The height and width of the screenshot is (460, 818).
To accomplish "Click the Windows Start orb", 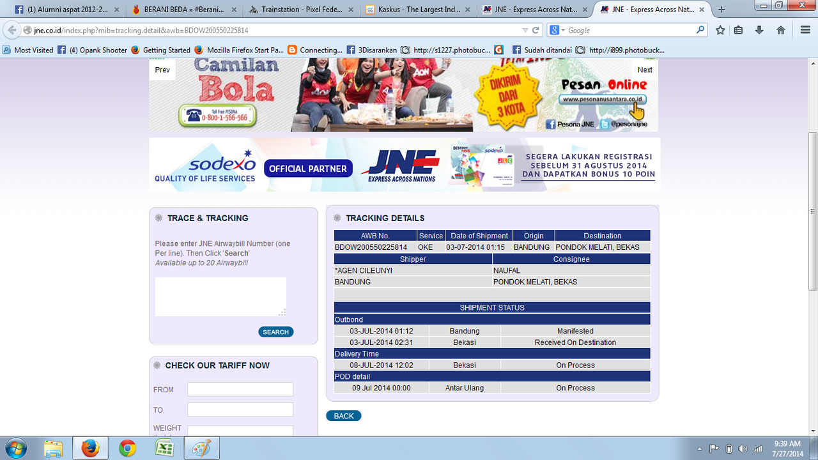I will (x=15, y=448).
